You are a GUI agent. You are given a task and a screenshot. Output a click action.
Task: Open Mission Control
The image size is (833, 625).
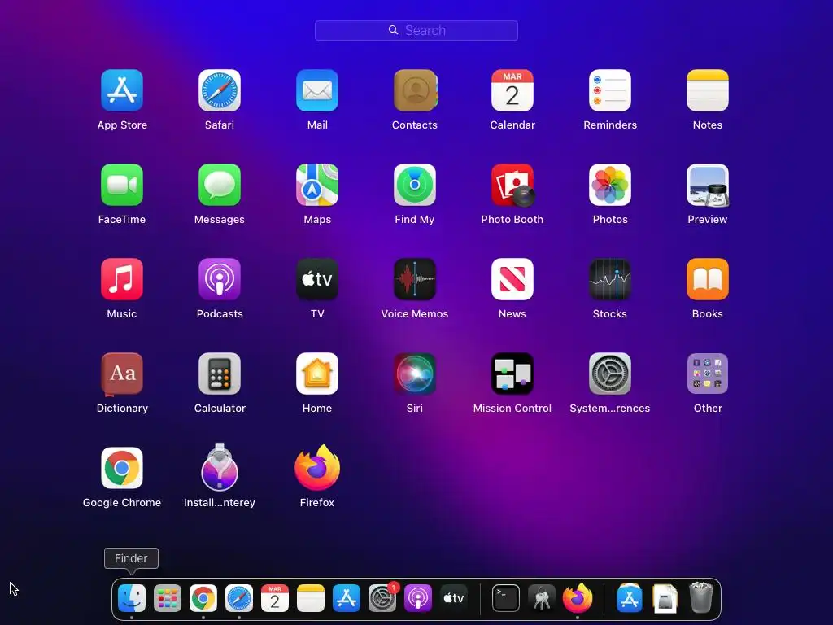(512, 374)
